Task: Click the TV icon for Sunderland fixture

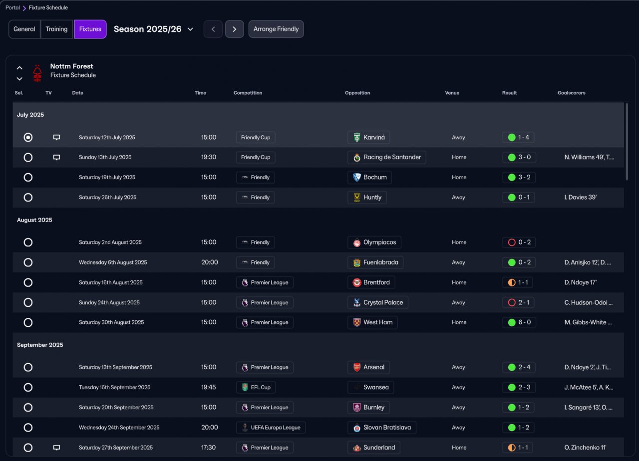Action: [x=56, y=448]
